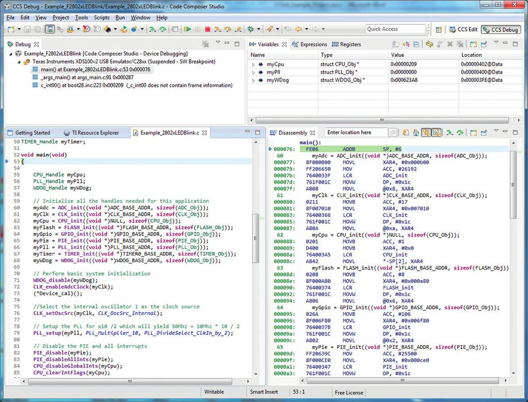Expand the myPll variable row
This screenshot has width=528, height=402.
(x=253, y=72)
